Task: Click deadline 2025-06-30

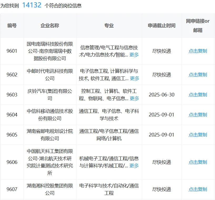Action: 162,95
